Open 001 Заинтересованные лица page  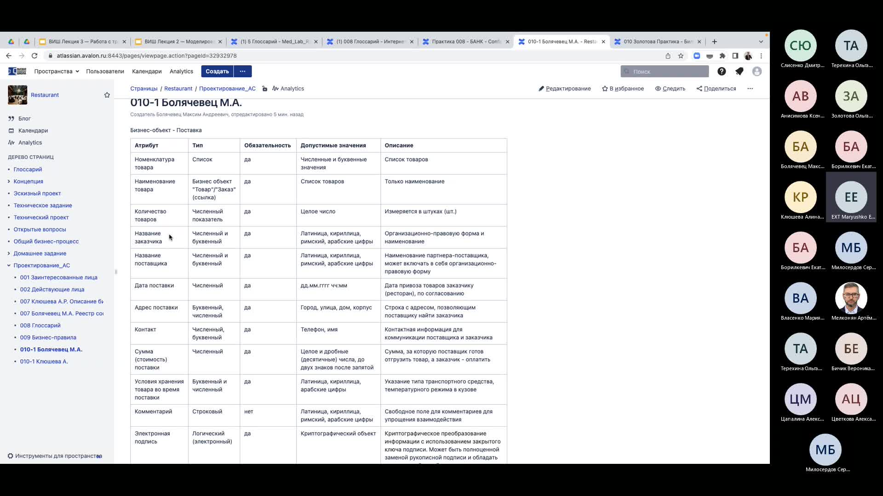pos(58,277)
